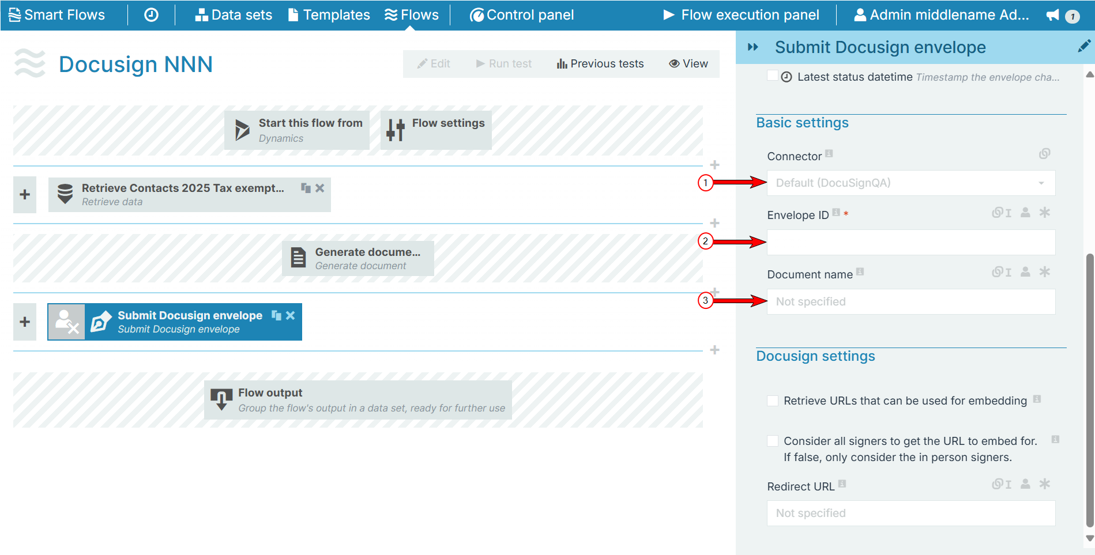Viewport: 1095px width, 555px height.
Task: Click the chain link icon next to Connector
Action: point(1045,153)
